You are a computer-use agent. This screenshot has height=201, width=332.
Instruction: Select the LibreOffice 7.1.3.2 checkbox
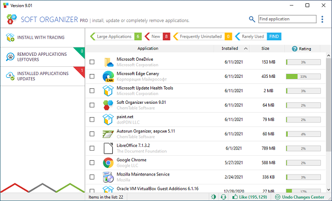pyautogui.click(x=92, y=148)
